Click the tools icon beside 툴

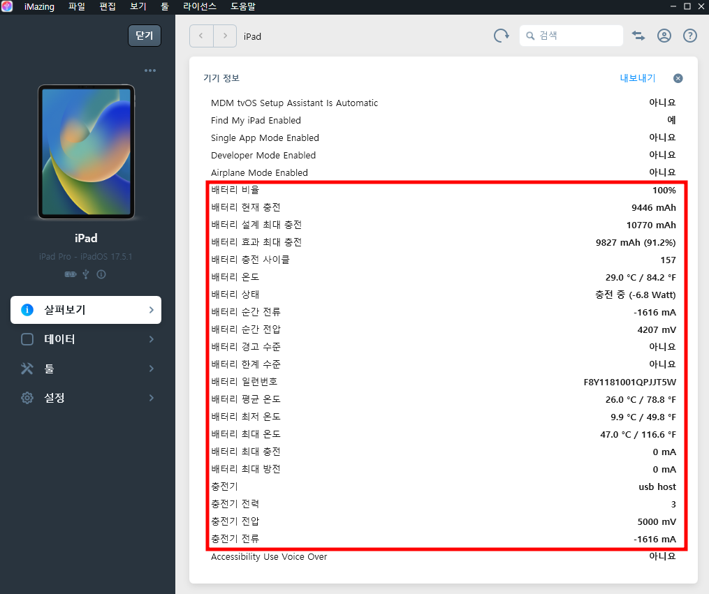27,369
